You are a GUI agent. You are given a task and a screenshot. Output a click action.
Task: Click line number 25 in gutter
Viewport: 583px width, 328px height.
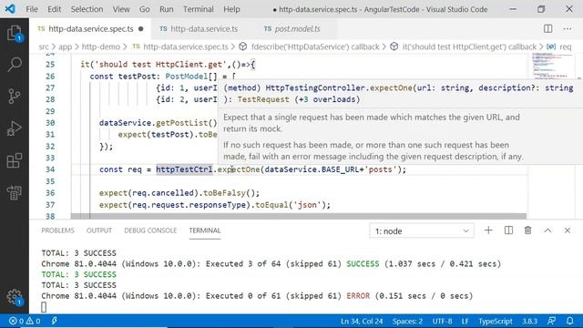pyautogui.click(x=50, y=65)
